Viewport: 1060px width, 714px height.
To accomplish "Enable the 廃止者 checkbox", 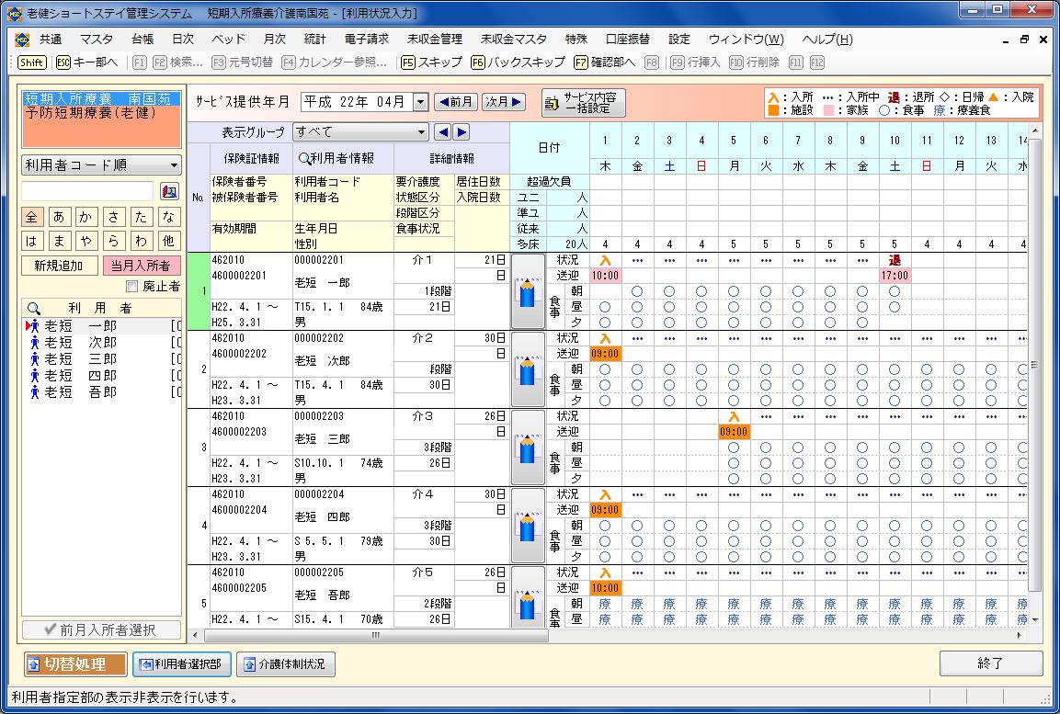I will coord(131,287).
